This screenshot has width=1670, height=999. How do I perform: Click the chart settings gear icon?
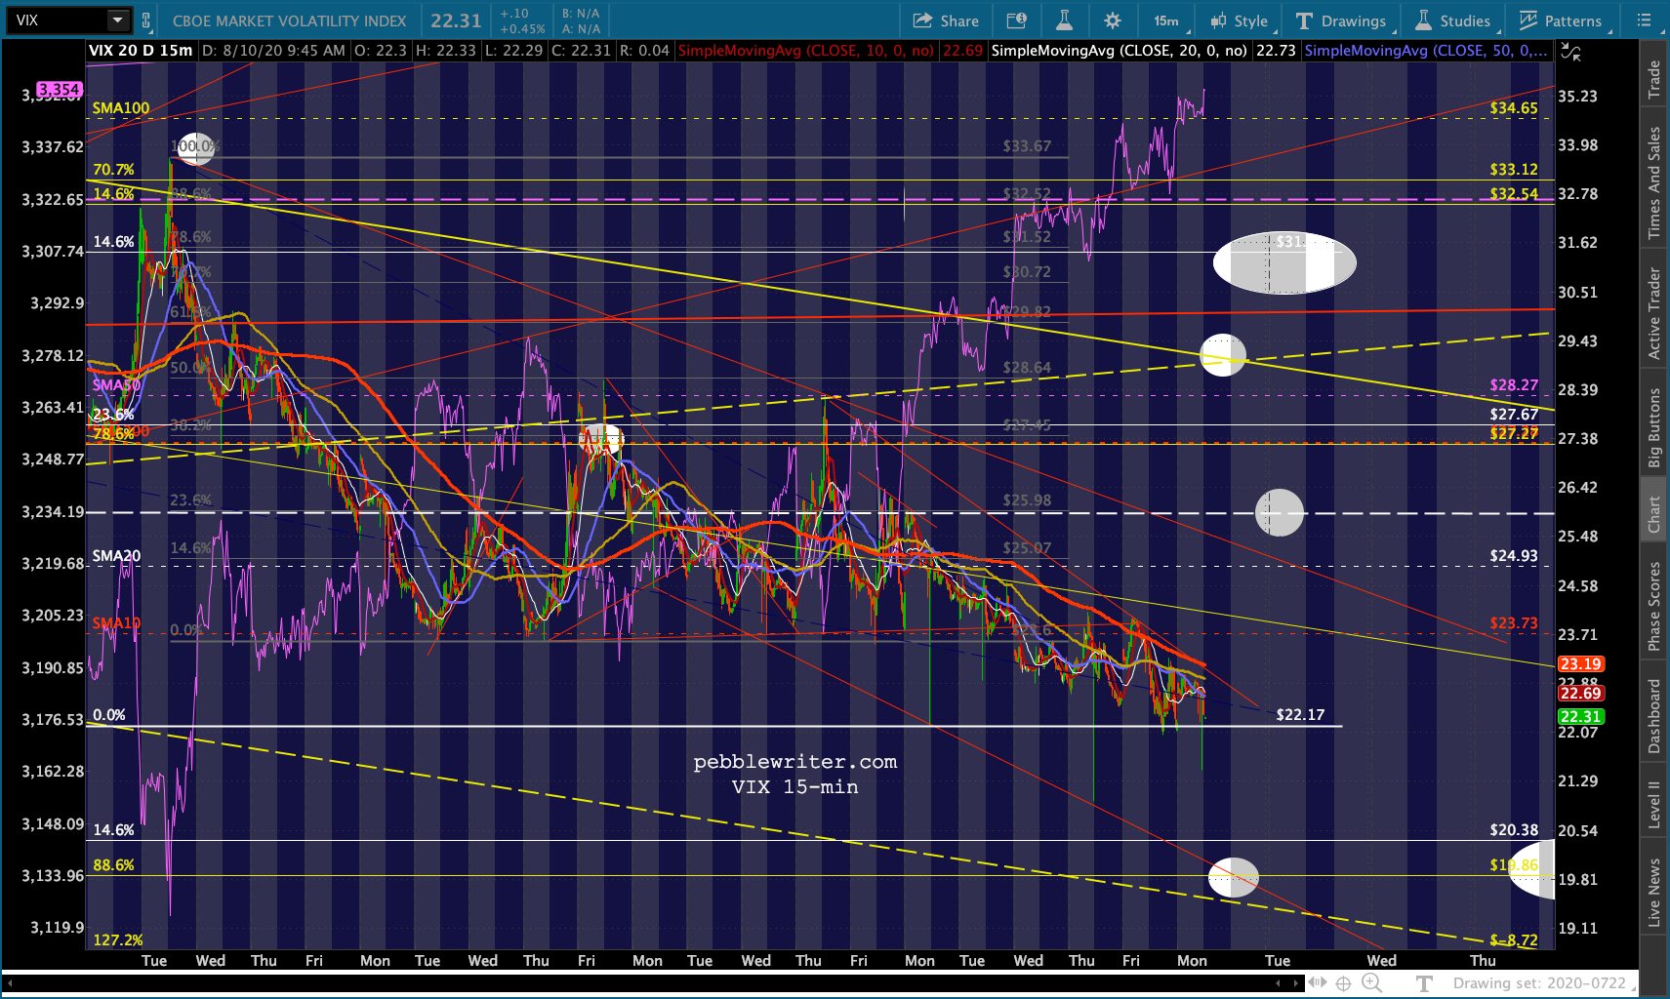click(1113, 20)
